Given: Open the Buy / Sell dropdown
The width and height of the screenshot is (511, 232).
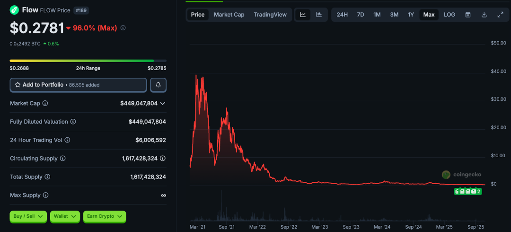Looking at the screenshot, I should (28, 216).
